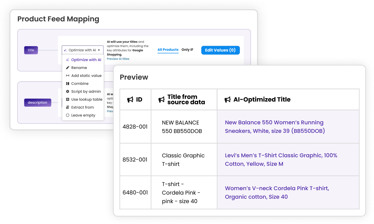Click the Add static value icon

[x=68, y=76]
